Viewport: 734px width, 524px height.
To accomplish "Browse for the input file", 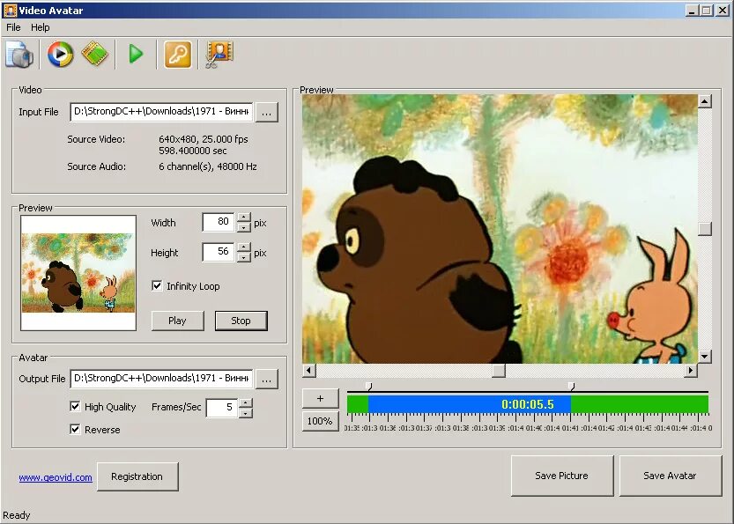I will [x=267, y=113].
